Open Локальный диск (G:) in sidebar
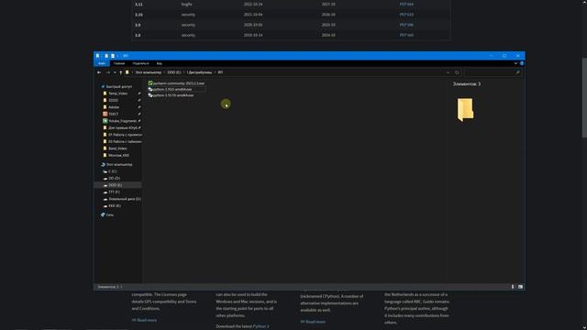This screenshot has width=587, height=330. coord(125,199)
